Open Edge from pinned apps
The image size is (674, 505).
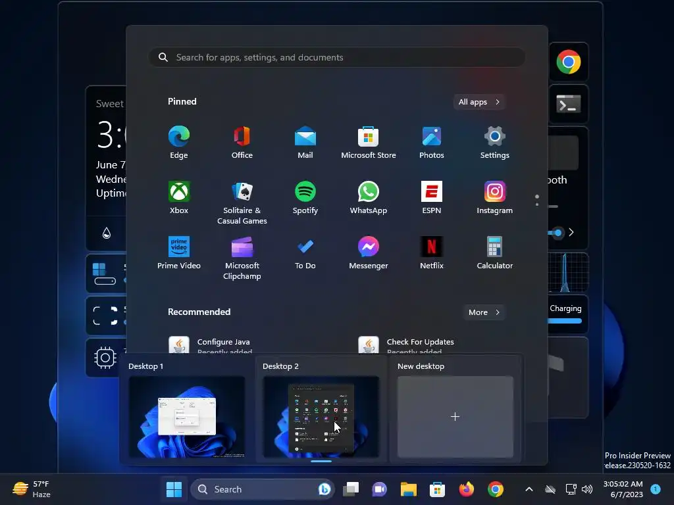click(179, 143)
